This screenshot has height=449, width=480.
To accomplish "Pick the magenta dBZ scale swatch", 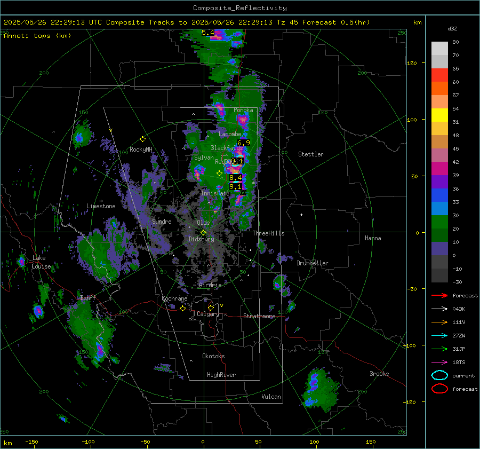I will click(x=439, y=169).
